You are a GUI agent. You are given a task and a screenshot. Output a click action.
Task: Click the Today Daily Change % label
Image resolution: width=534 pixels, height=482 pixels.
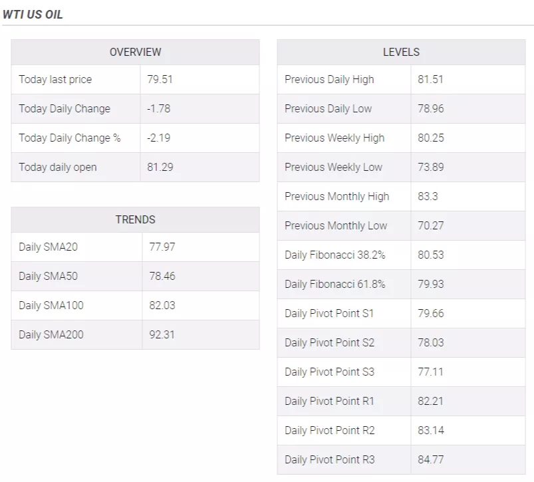[70, 138]
